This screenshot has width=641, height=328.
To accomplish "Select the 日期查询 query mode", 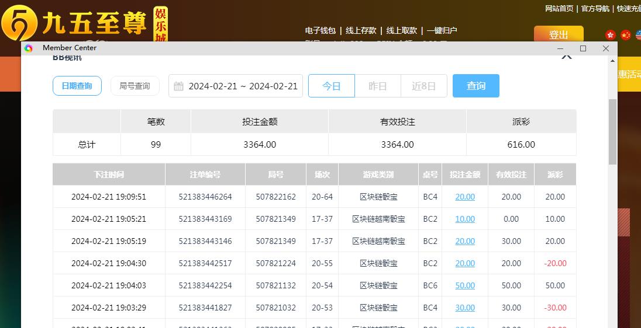I will coord(77,86).
